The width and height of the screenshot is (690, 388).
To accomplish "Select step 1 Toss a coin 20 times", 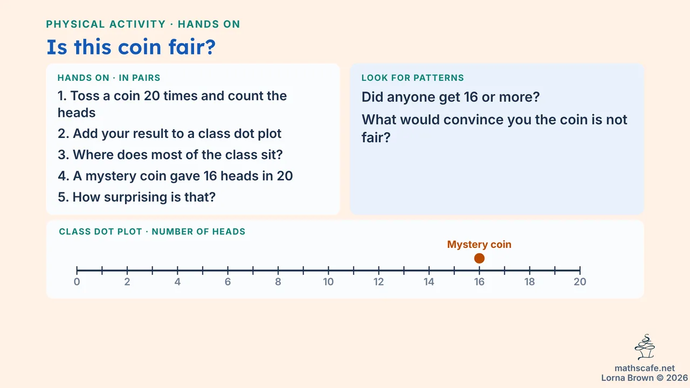I will [172, 104].
